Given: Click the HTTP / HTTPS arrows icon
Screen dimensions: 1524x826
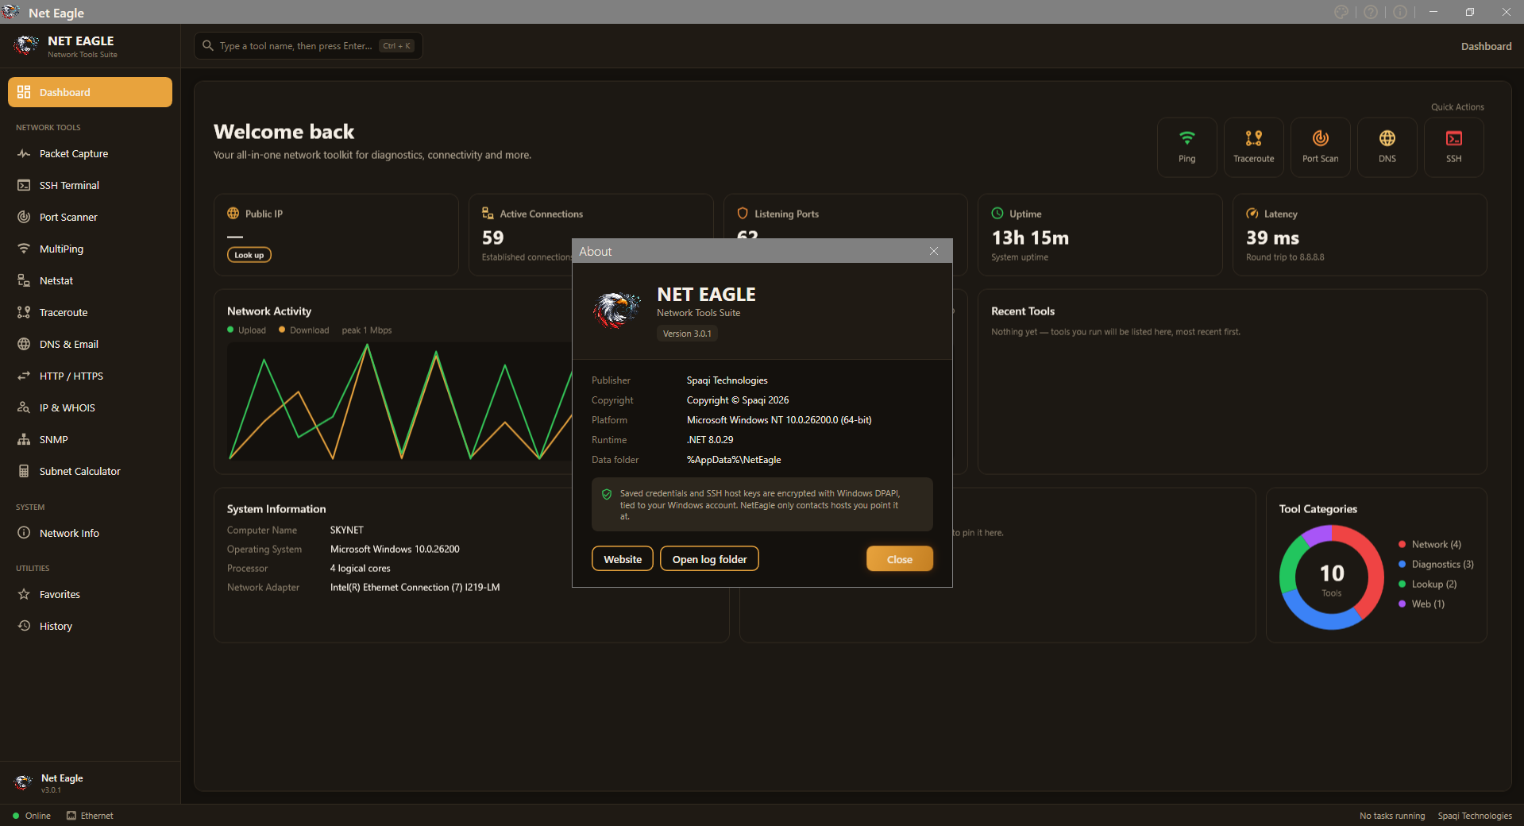Looking at the screenshot, I should [24, 376].
